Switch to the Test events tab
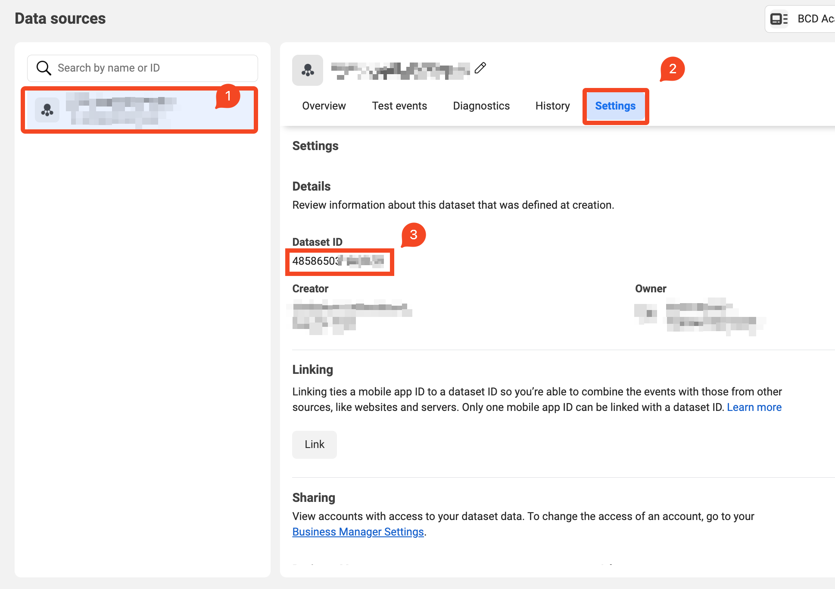The width and height of the screenshot is (835, 589). [399, 106]
